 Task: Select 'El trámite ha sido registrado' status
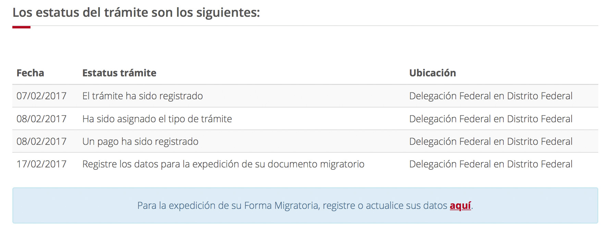pyautogui.click(x=143, y=96)
